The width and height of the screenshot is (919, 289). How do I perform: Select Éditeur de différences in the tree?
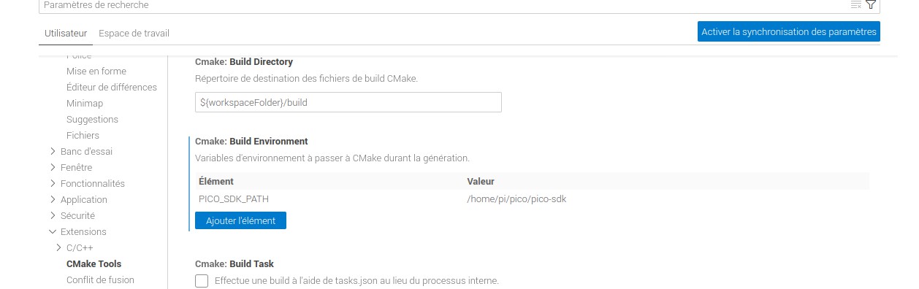pyautogui.click(x=112, y=88)
